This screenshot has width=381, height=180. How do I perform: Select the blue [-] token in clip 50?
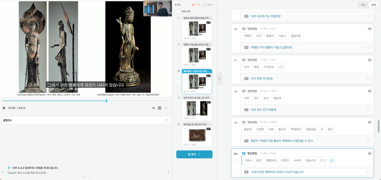pyautogui.click(x=331, y=160)
